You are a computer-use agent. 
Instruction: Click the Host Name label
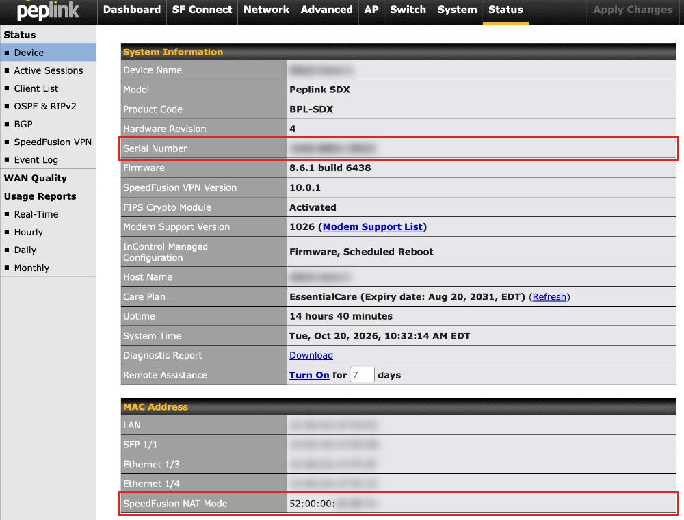pyautogui.click(x=148, y=277)
